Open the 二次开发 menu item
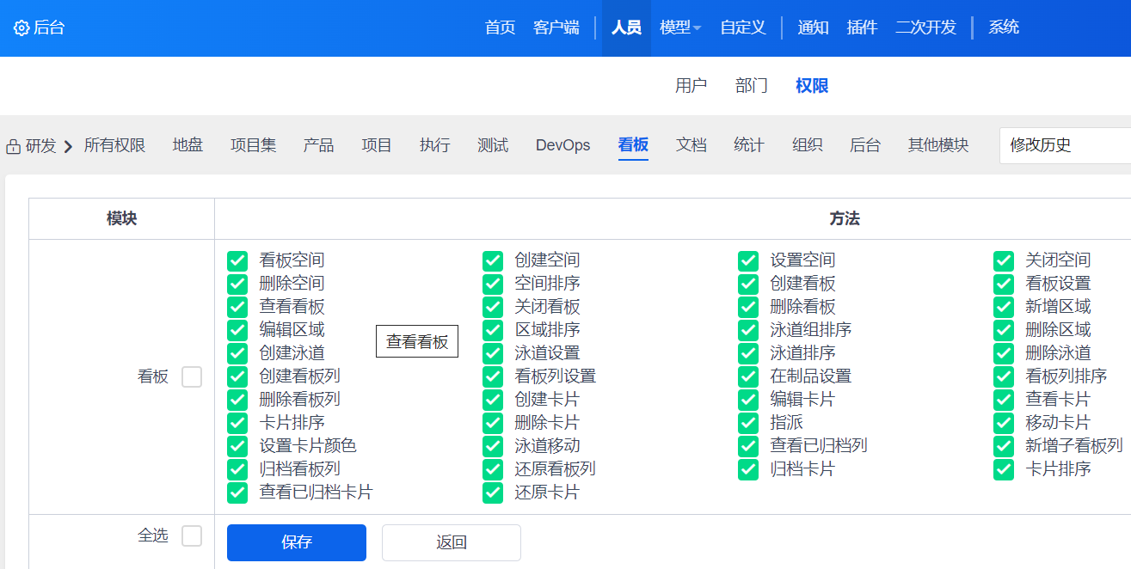The height and width of the screenshot is (569, 1131). click(x=925, y=28)
